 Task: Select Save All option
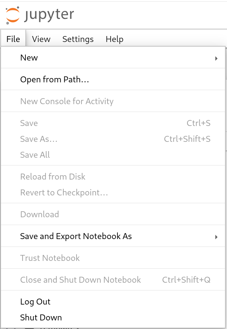(35, 155)
